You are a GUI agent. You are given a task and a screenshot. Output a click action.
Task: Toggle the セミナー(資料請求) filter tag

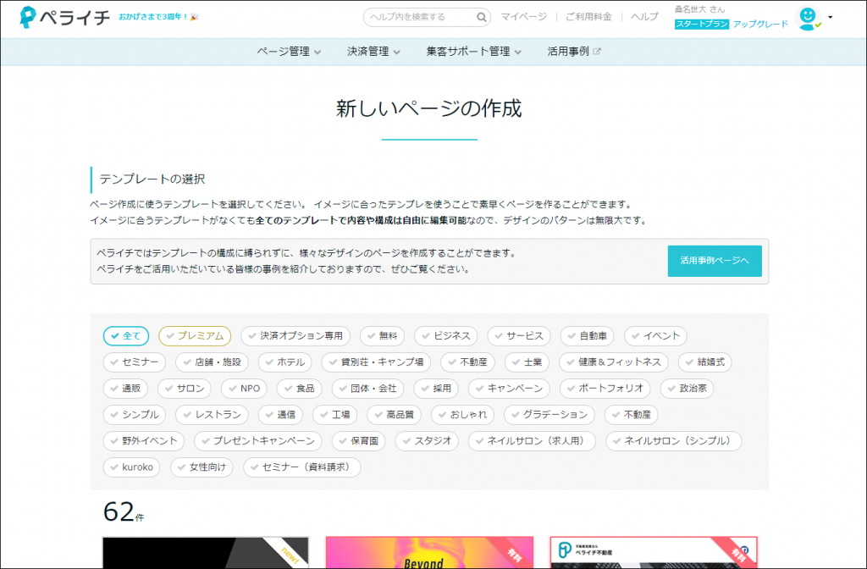[302, 467]
